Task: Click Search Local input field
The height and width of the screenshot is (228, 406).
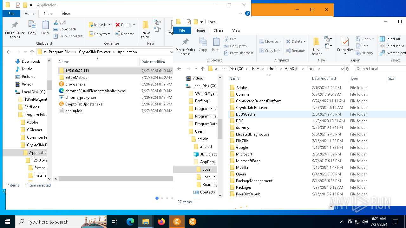Action: pos(380,69)
